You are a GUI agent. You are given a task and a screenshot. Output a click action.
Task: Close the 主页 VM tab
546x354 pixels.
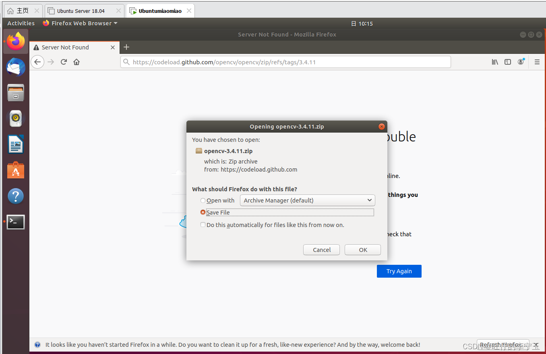37,11
